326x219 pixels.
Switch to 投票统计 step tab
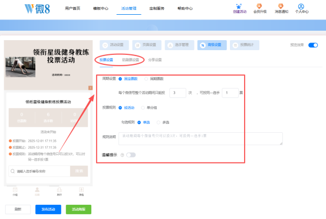pyautogui.click(x=245, y=45)
